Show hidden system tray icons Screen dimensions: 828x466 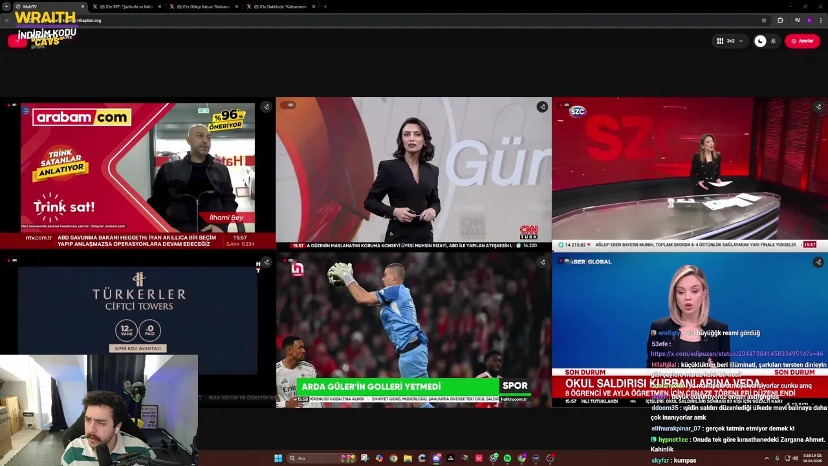(767, 458)
